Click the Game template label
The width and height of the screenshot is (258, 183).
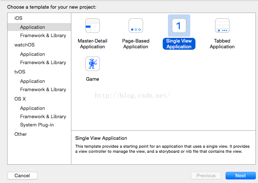pos(93,79)
